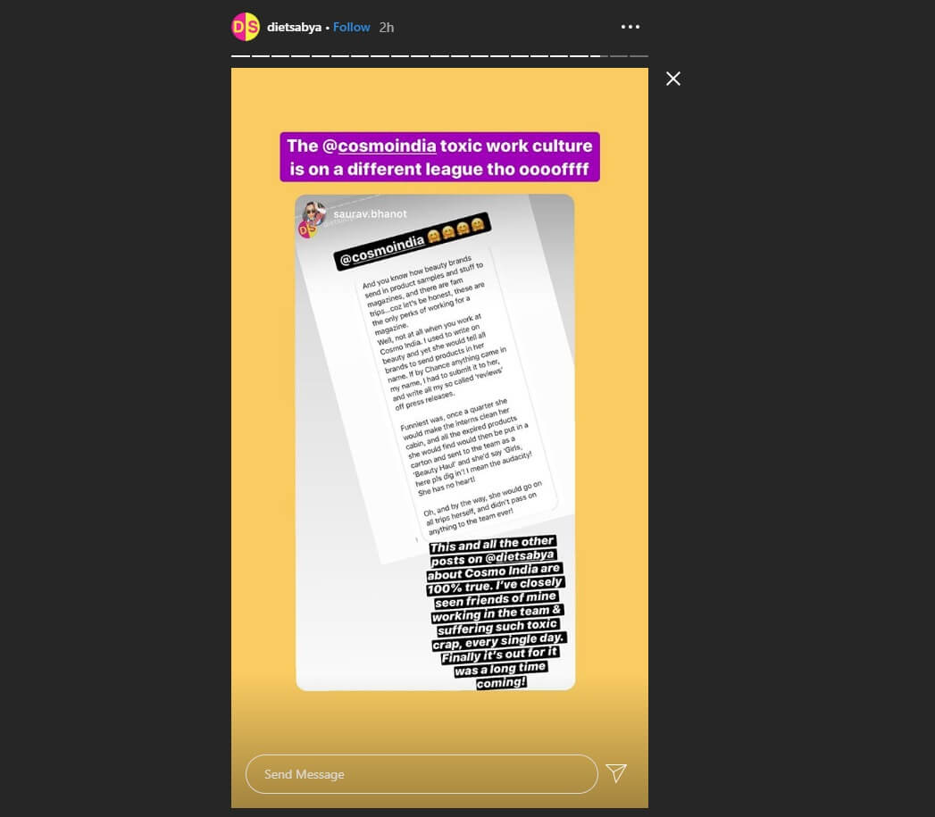The width and height of the screenshot is (935, 817).
Task: Open the embedded reshared story card
Action: 435,443
